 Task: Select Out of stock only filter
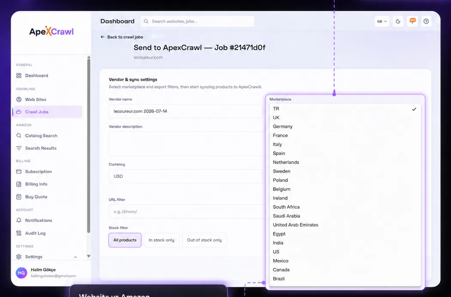point(204,240)
